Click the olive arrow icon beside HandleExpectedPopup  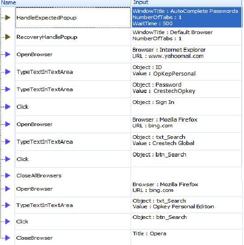point(8,18)
